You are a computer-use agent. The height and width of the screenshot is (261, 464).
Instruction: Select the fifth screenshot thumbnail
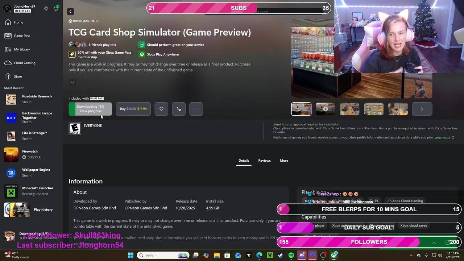point(398,109)
